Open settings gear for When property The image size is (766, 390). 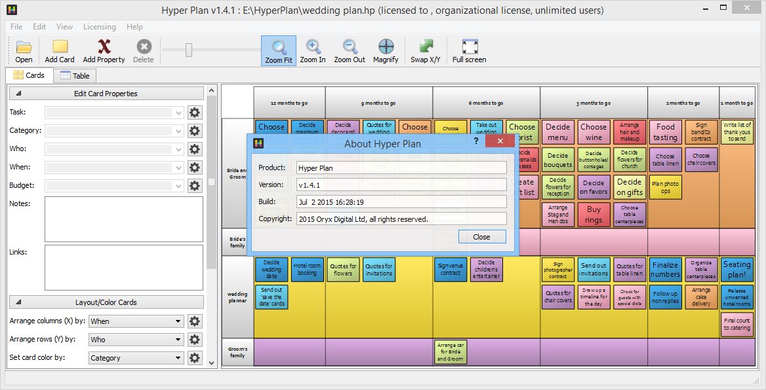(x=195, y=168)
